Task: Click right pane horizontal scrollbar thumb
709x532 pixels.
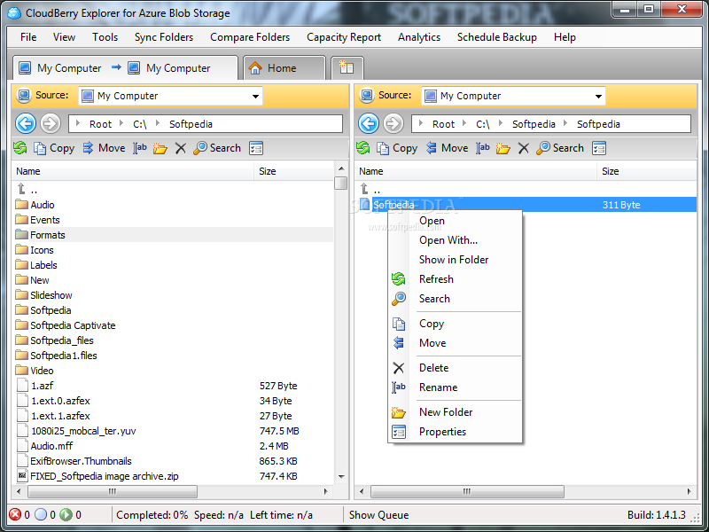Action: coord(467,491)
